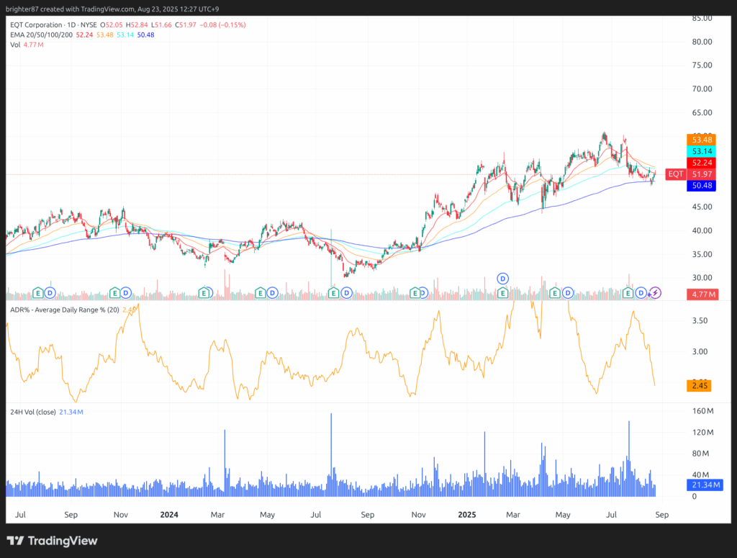The image size is (737, 558).
Task: Click the 80.00 level on the price axis
Action: [x=702, y=42]
